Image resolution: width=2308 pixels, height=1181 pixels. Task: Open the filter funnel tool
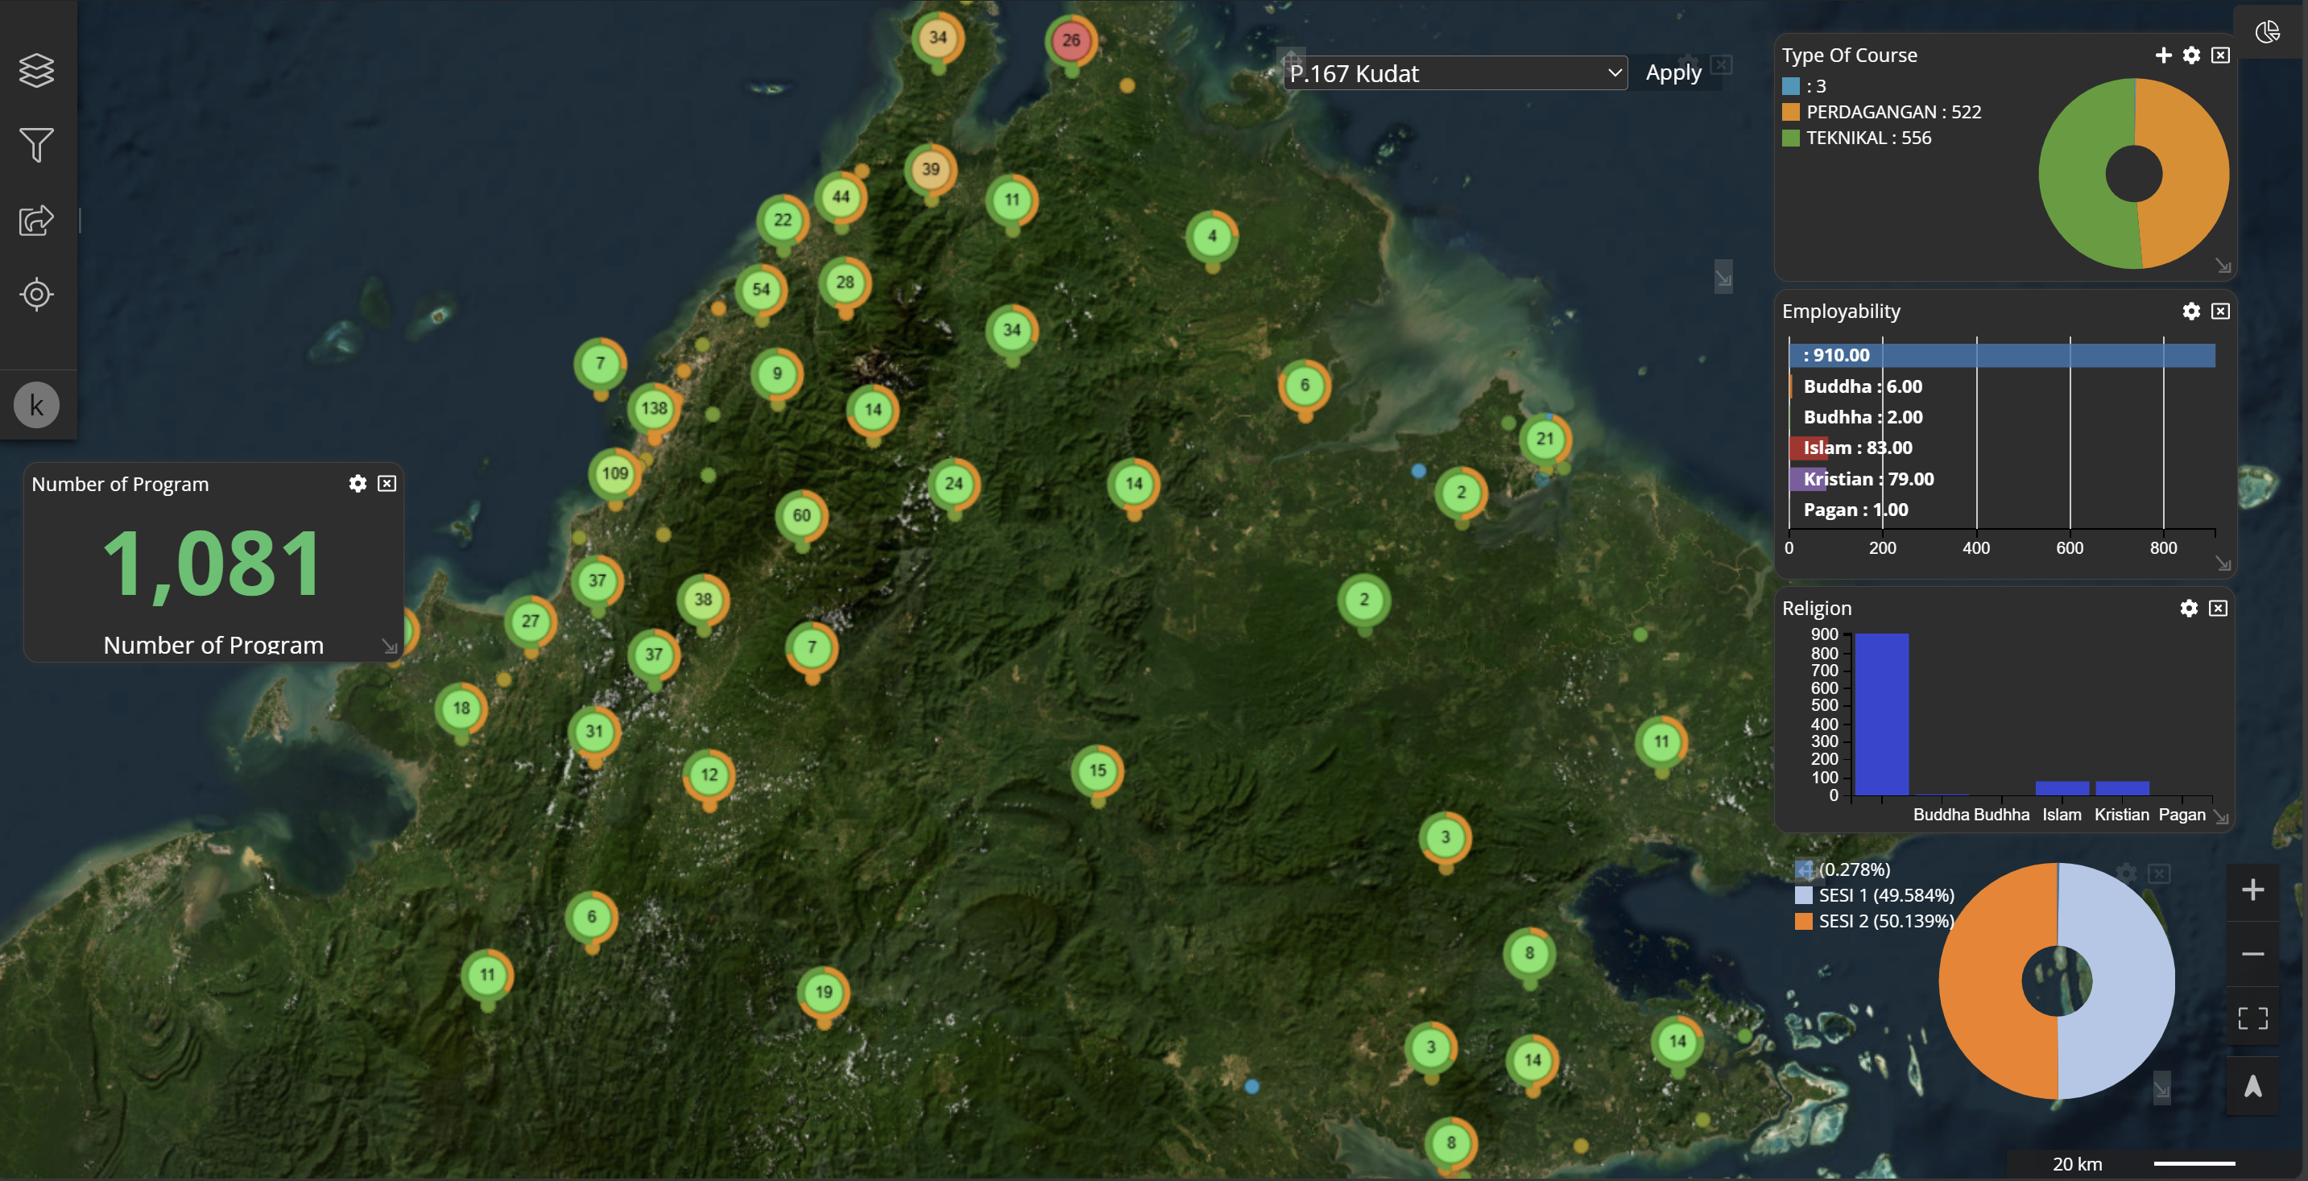pyautogui.click(x=36, y=145)
